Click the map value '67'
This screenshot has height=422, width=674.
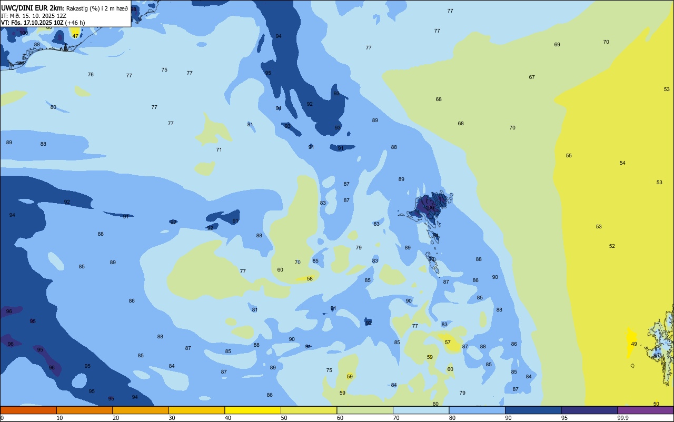pos(532,77)
